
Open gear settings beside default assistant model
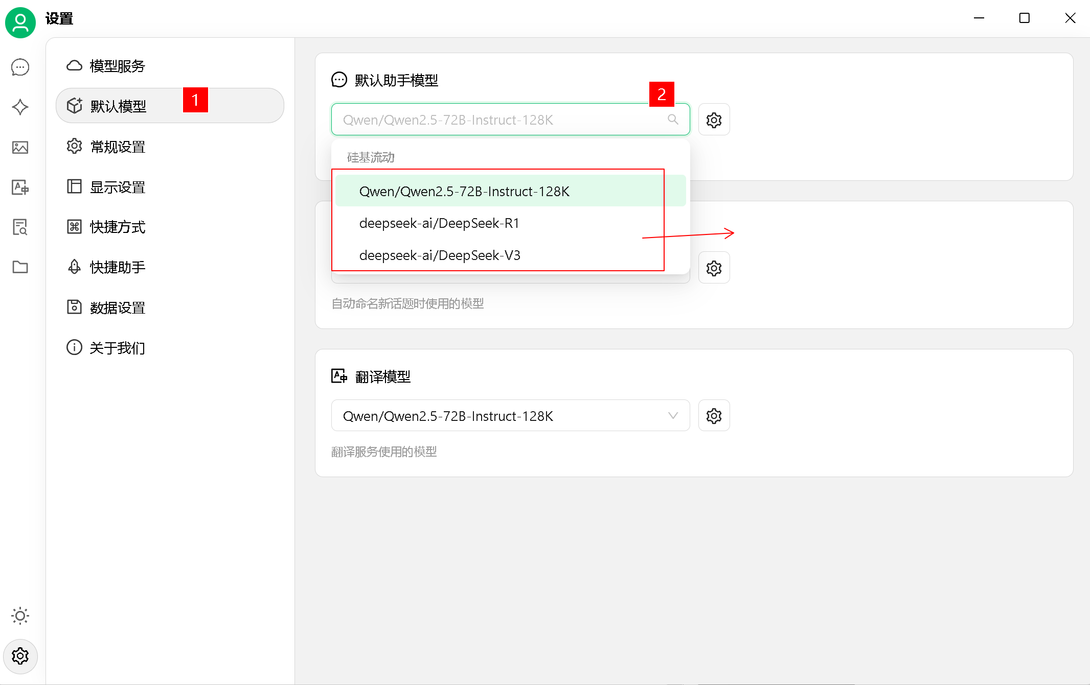click(x=714, y=120)
